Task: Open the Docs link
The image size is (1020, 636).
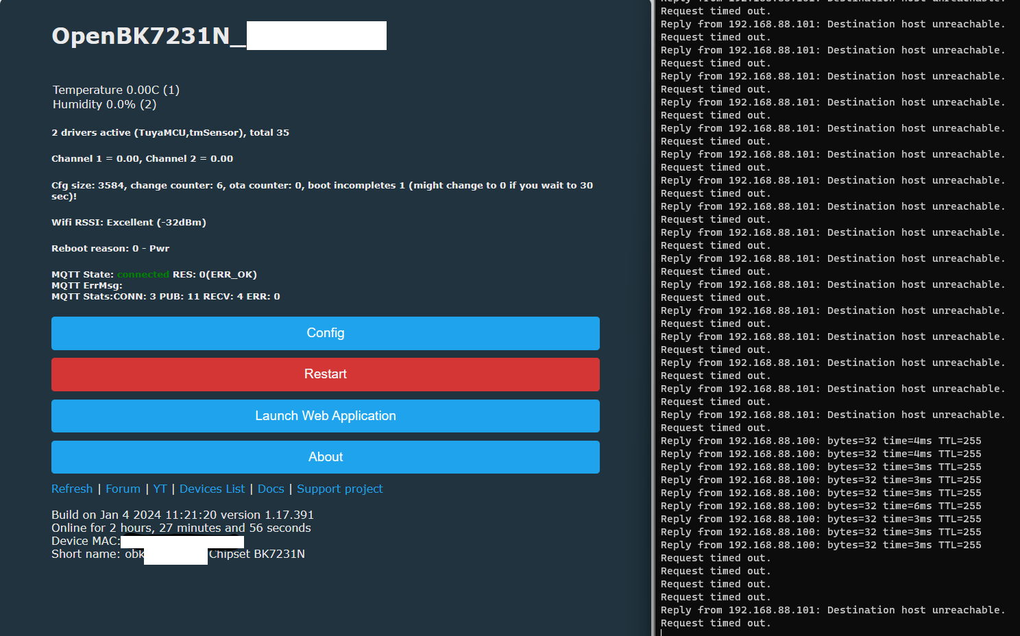Action: 271,489
